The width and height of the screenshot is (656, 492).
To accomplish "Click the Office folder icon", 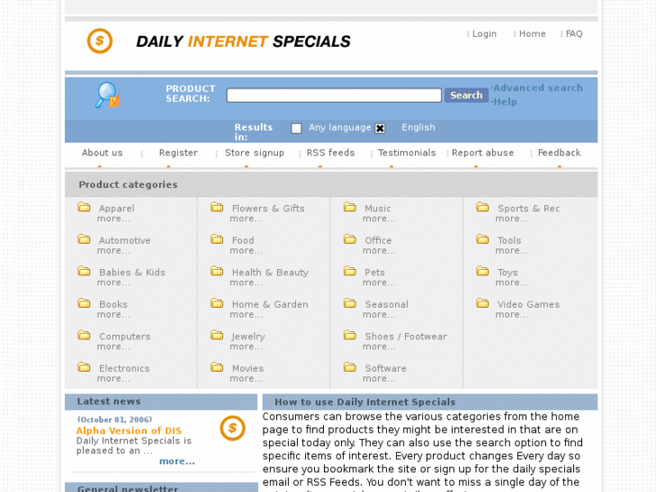I will [350, 239].
